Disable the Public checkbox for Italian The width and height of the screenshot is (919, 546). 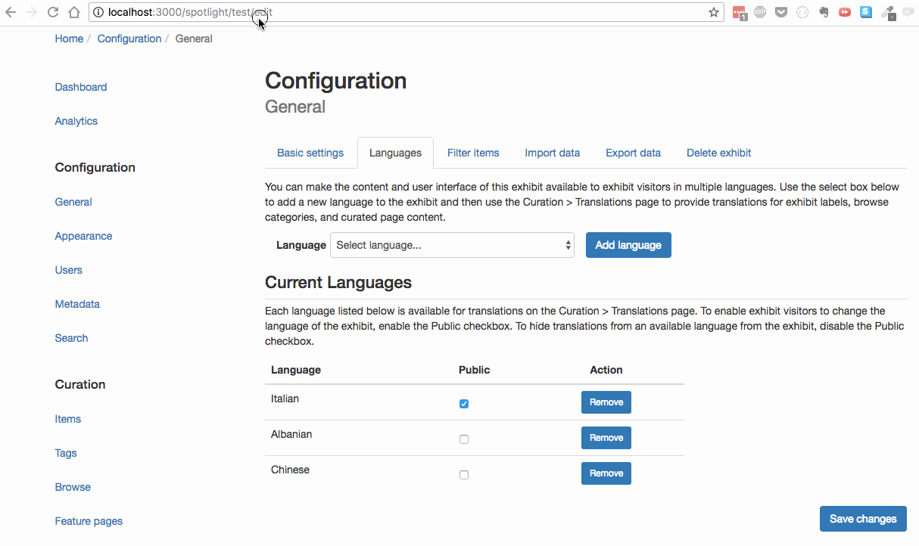pos(464,403)
